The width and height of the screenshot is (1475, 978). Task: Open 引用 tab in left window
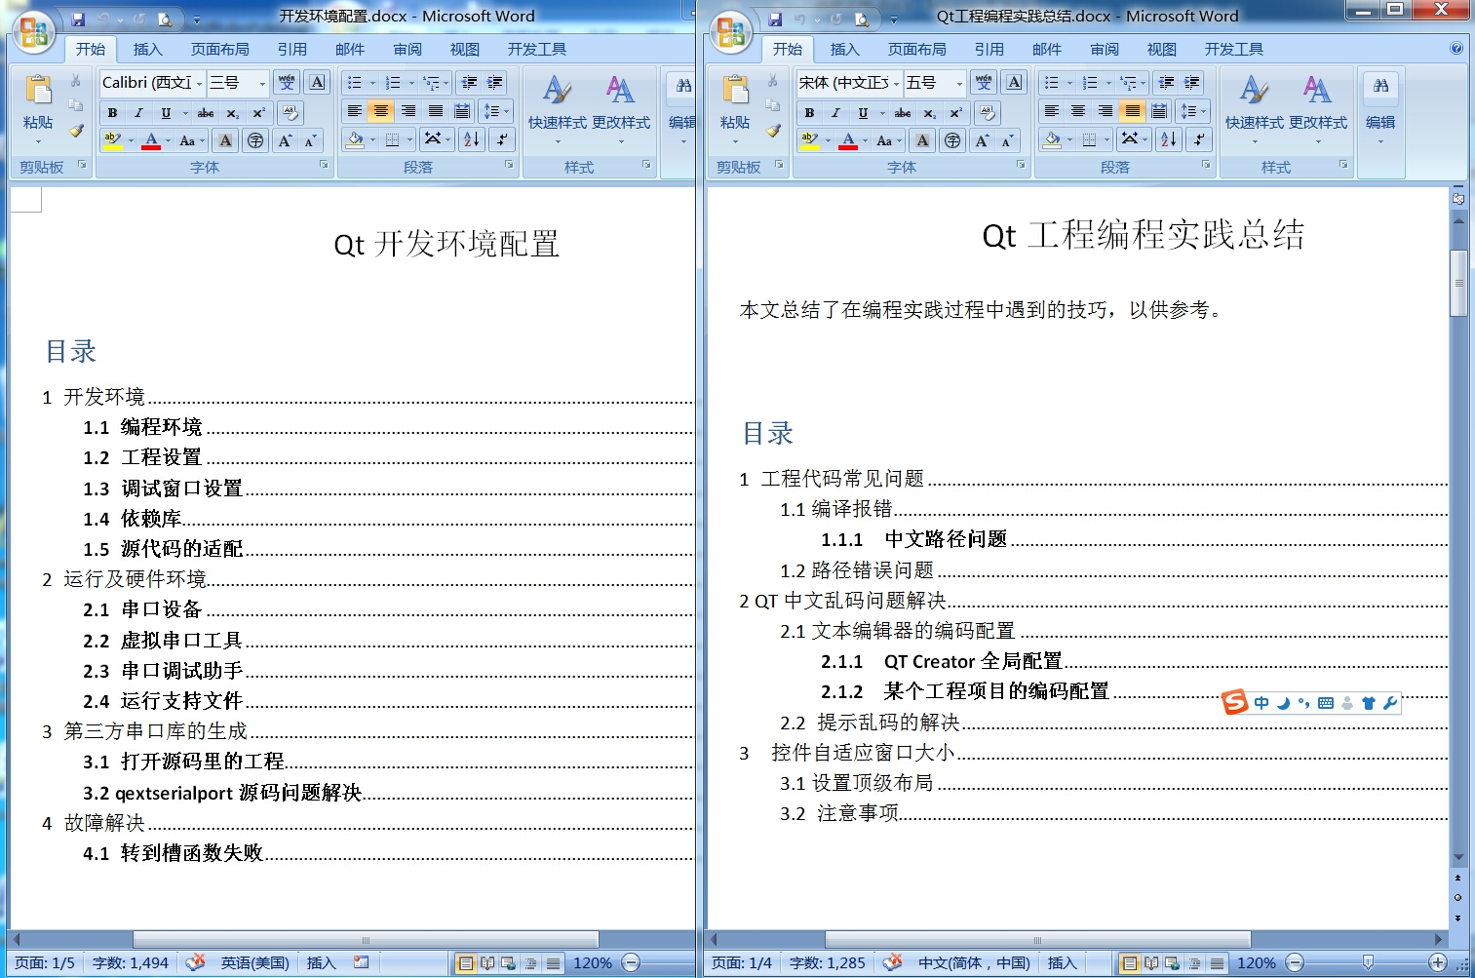click(x=291, y=49)
